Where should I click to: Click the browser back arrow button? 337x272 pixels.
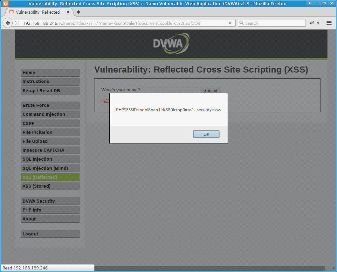[x=8, y=23]
